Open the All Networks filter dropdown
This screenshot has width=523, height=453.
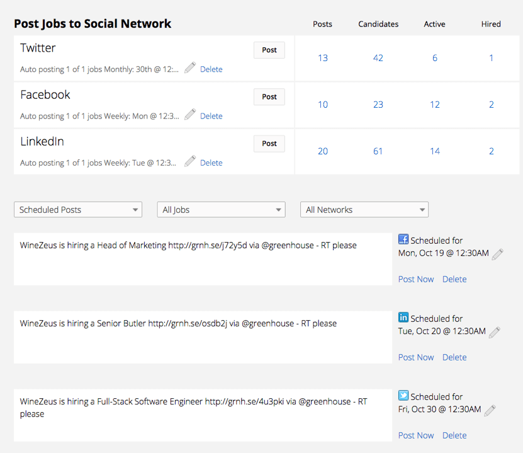pos(364,210)
